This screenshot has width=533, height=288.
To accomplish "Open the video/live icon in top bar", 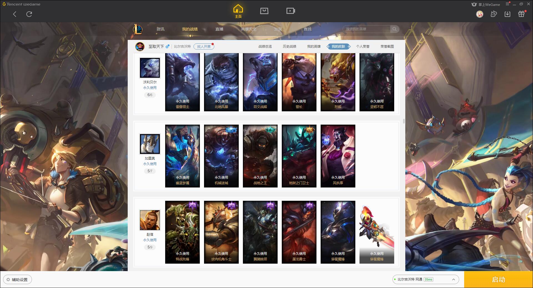I will click(x=291, y=11).
